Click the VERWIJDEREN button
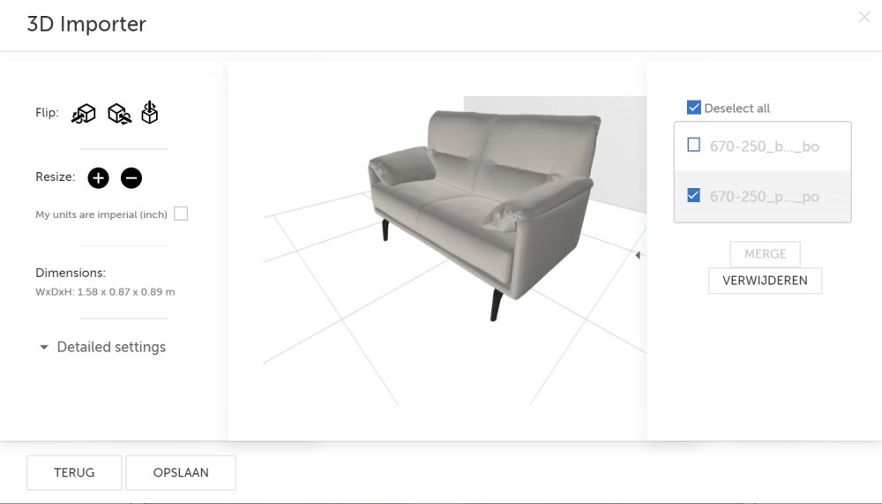 765,281
